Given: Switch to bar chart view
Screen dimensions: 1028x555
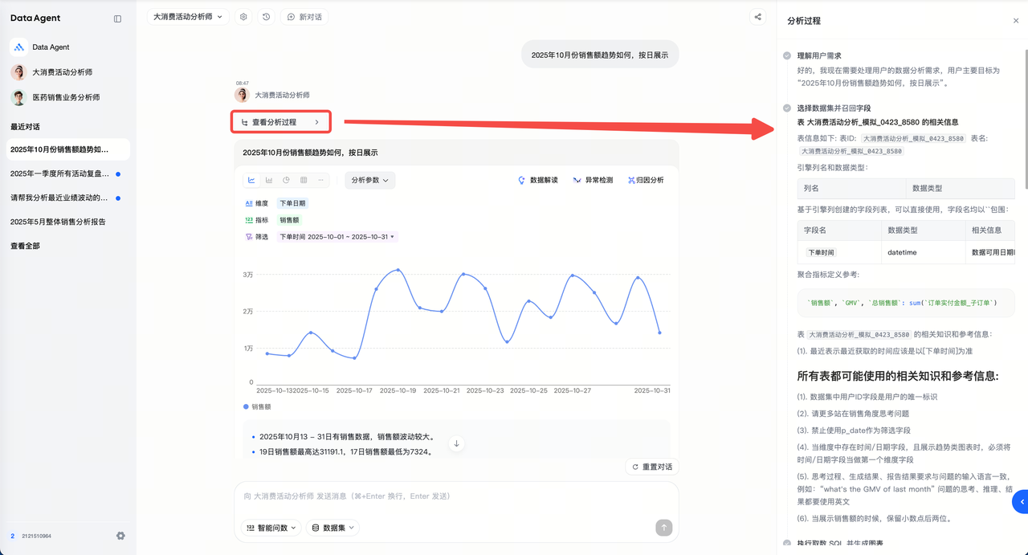Looking at the screenshot, I should click(x=269, y=180).
